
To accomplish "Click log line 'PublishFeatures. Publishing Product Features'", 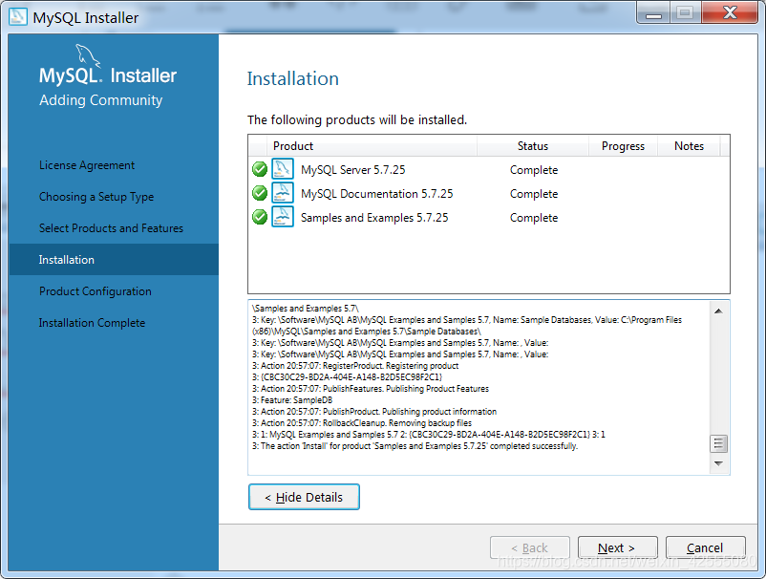I will (x=371, y=389).
